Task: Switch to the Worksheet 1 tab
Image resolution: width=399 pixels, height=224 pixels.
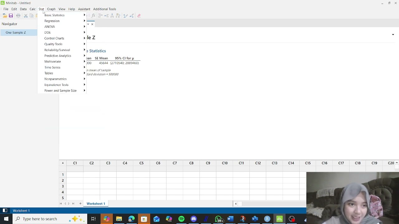Action: coord(96,203)
